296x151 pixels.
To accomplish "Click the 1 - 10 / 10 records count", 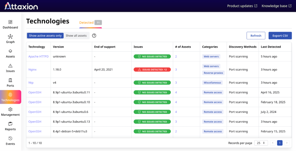I will click(x=35, y=143).
